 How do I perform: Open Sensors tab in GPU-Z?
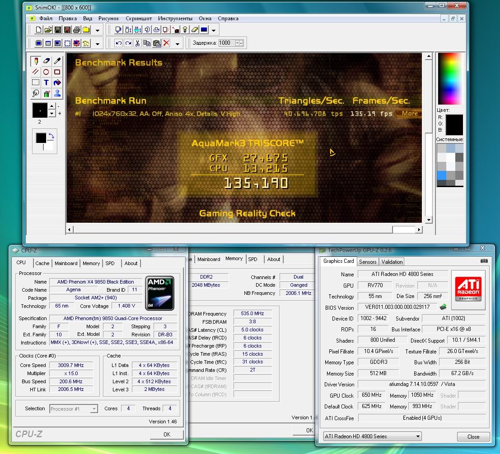point(368,261)
